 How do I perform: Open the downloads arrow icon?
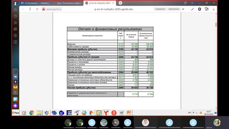point(214,9)
